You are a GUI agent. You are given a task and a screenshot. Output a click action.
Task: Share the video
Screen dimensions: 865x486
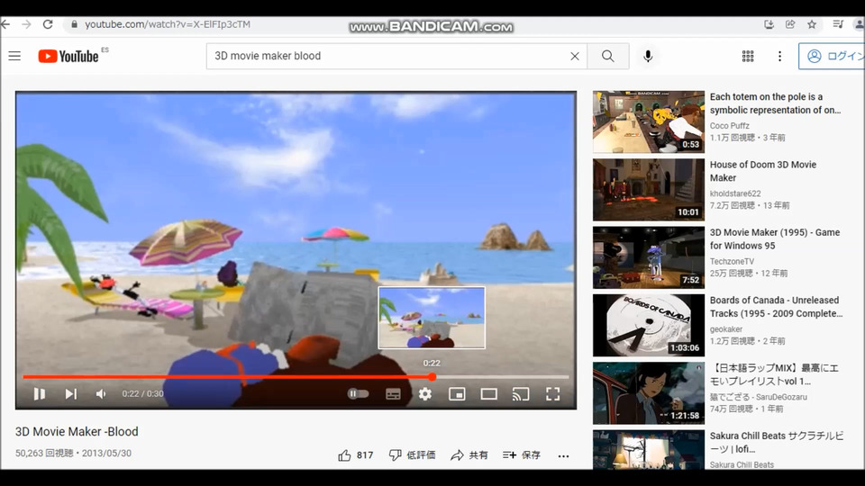tap(469, 455)
